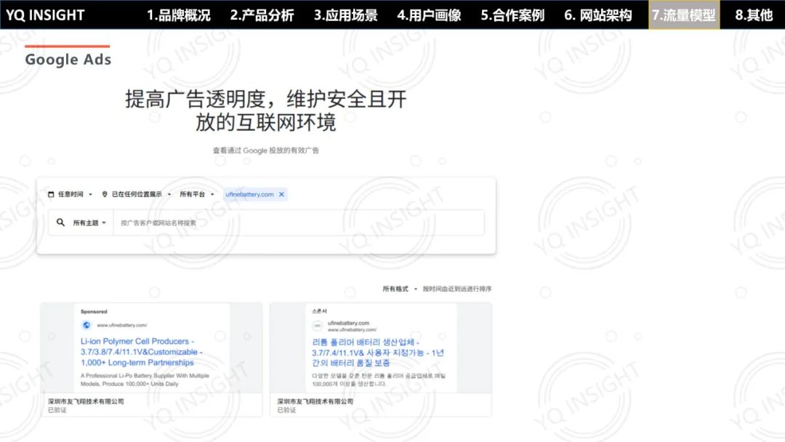Open the 所有主题 topic dropdown
This screenshot has width=785, height=442.
click(x=89, y=222)
